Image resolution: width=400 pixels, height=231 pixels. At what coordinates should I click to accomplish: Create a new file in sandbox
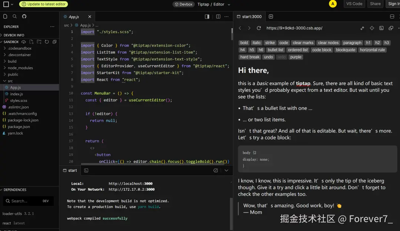[31, 42]
